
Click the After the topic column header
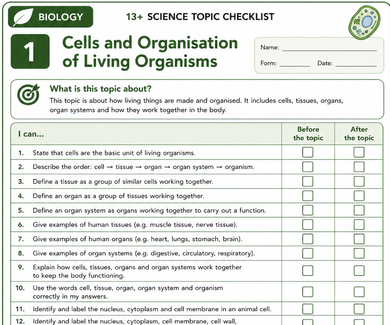pyautogui.click(x=359, y=134)
